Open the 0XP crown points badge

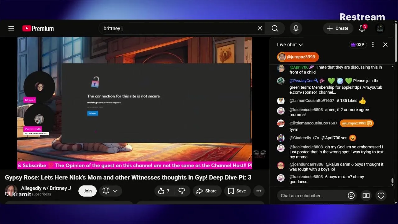click(x=358, y=45)
